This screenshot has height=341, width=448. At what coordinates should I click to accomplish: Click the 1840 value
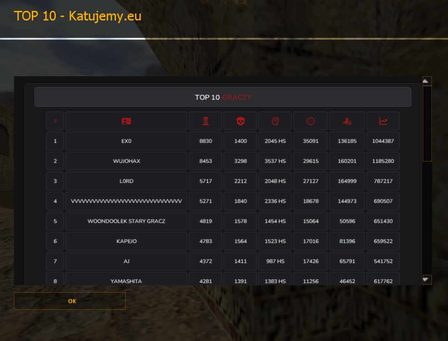(241, 201)
